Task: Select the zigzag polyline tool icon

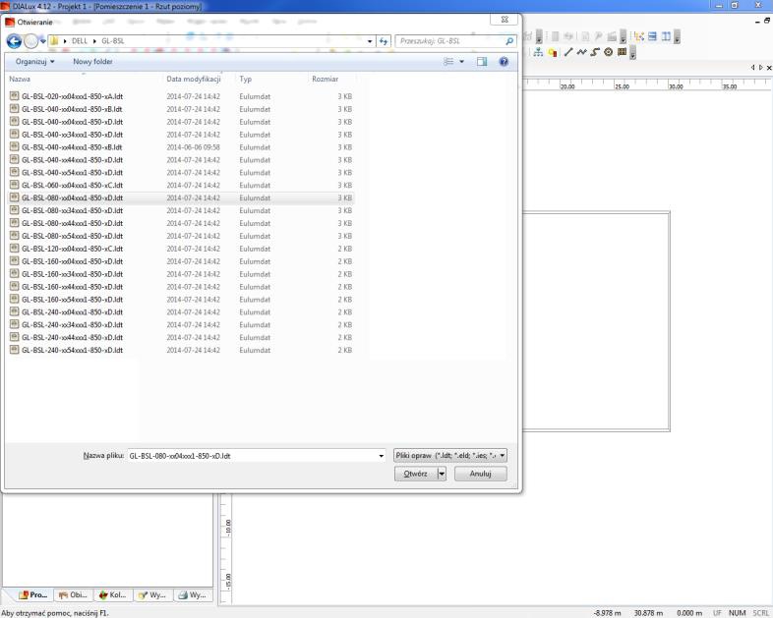Action: 582,52
